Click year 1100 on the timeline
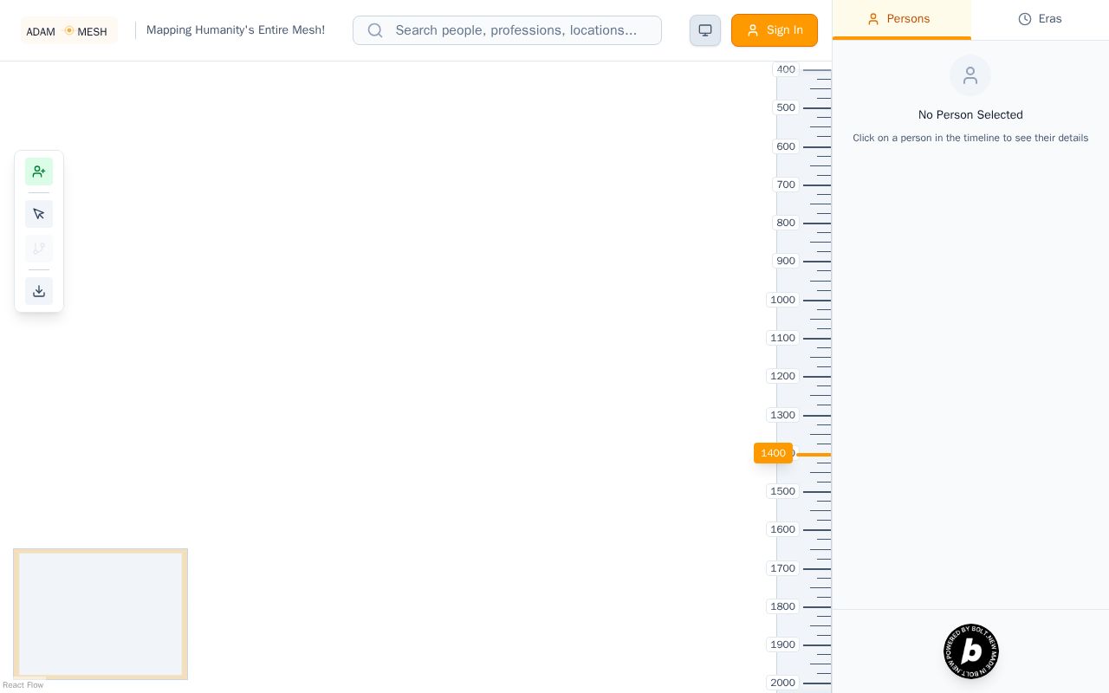 click(782, 338)
